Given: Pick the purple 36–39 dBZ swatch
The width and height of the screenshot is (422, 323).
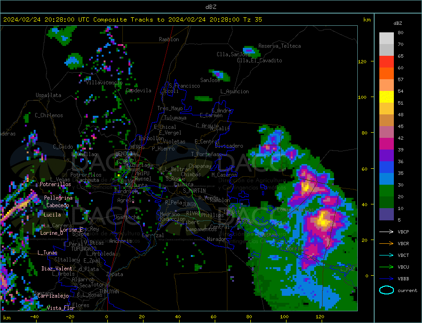Looking at the screenshot, I should pos(386,156).
